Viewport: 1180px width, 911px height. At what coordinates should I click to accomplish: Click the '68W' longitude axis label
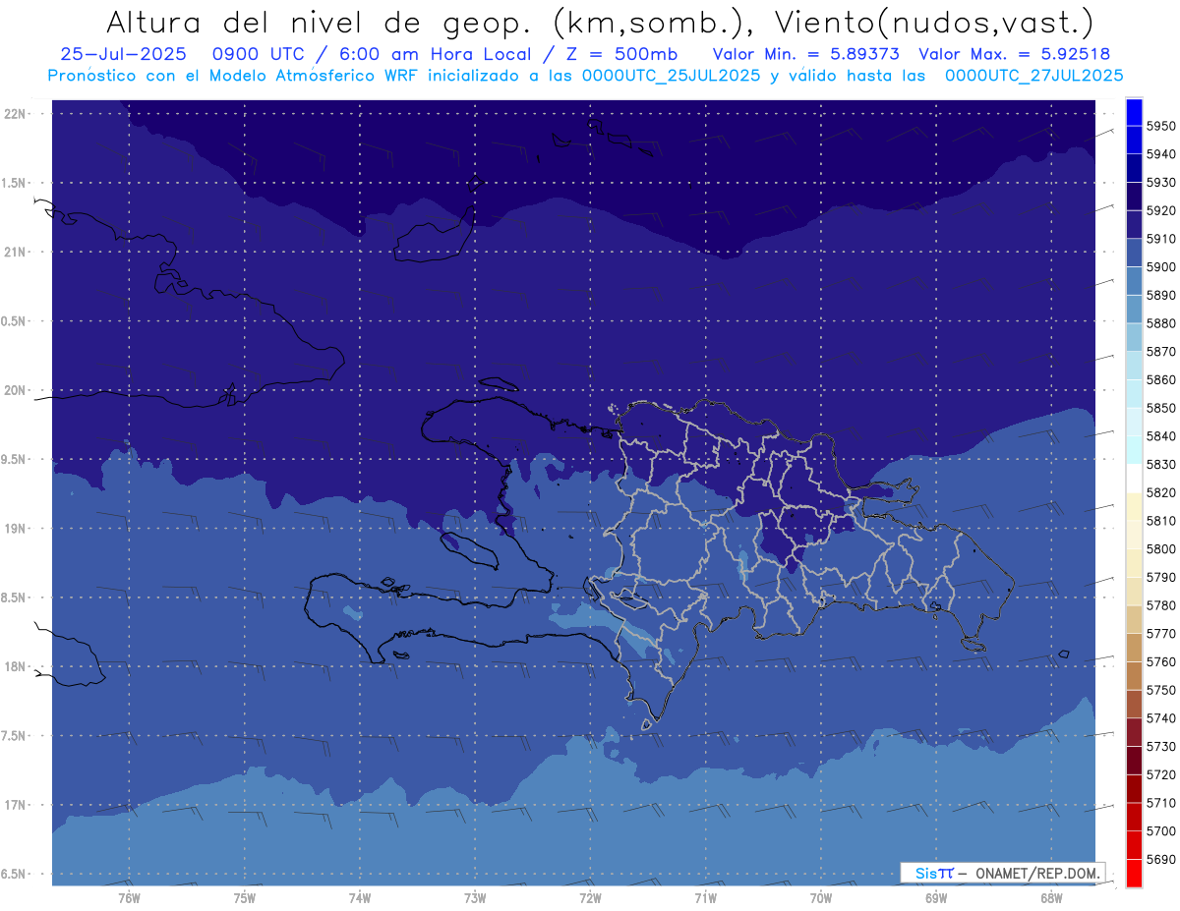point(1051,897)
